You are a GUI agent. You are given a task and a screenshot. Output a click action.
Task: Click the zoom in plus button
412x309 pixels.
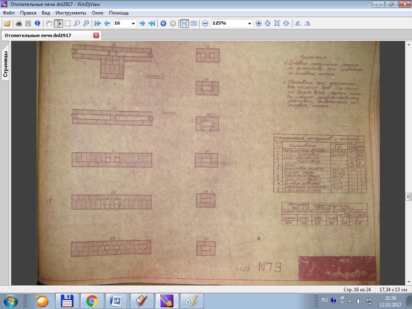[259, 23]
